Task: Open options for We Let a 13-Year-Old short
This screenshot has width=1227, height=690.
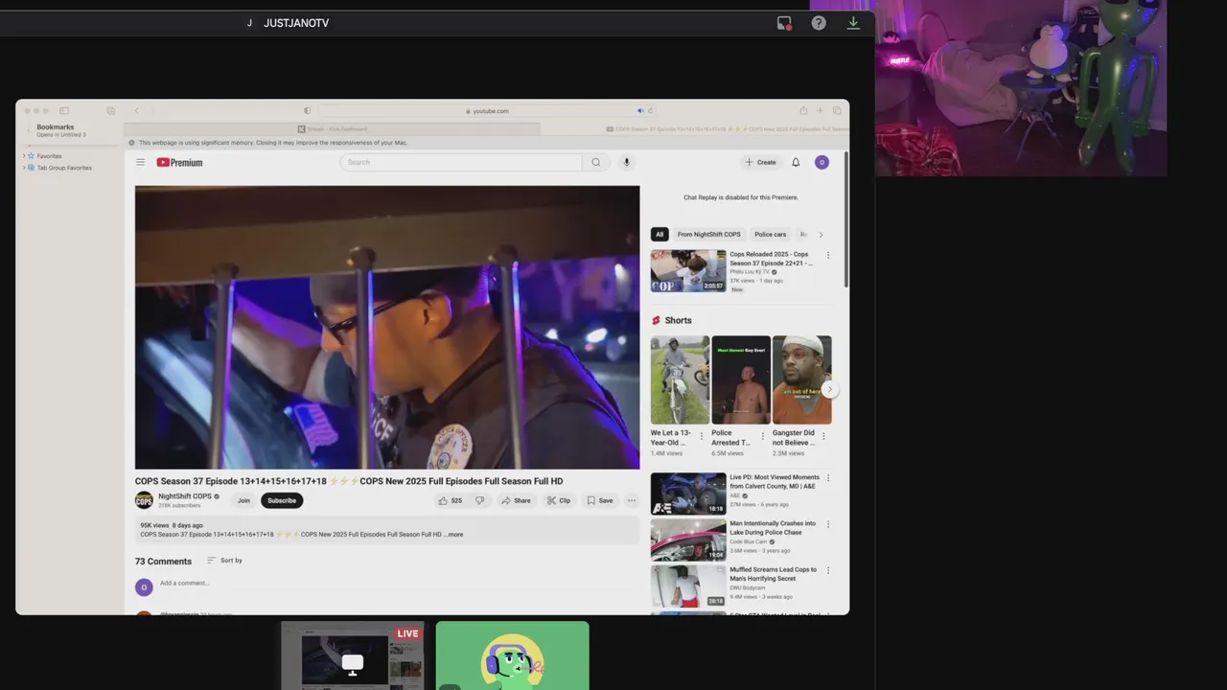Action: click(x=701, y=436)
